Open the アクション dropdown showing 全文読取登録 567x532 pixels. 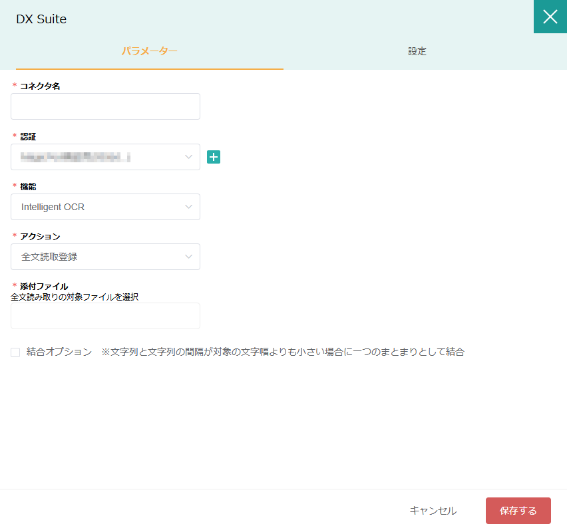click(x=105, y=257)
